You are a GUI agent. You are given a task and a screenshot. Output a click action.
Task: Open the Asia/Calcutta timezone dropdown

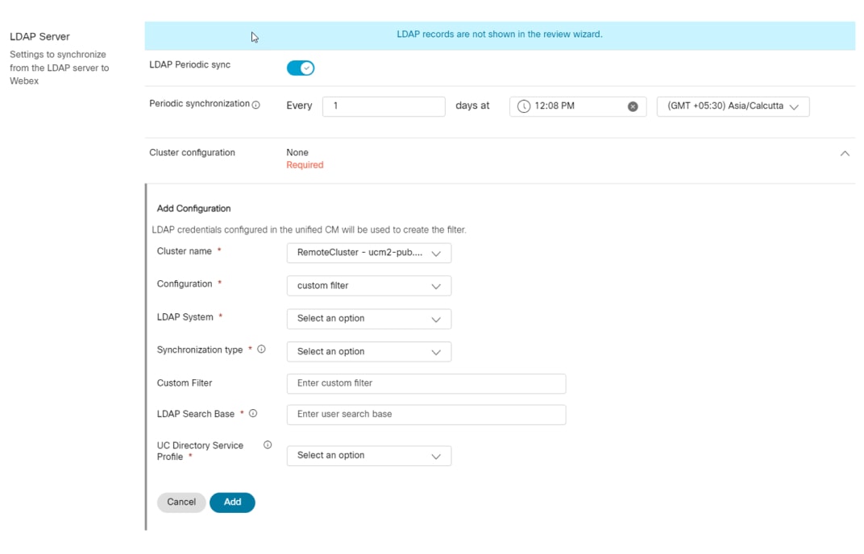click(733, 106)
